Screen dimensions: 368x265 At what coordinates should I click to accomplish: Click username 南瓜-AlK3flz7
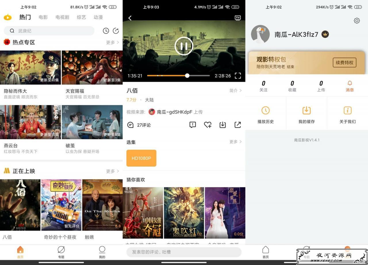tap(296, 34)
